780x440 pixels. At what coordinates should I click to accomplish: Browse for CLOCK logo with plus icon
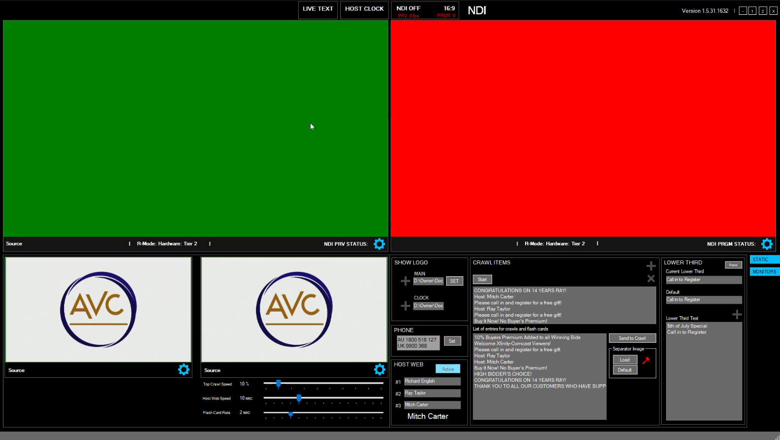pos(405,306)
